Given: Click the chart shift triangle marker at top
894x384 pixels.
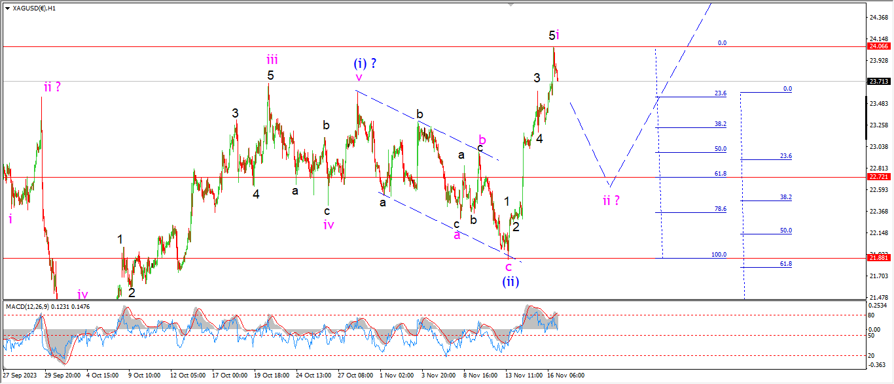Looking at the screenshot, I should tap(512, 5).
